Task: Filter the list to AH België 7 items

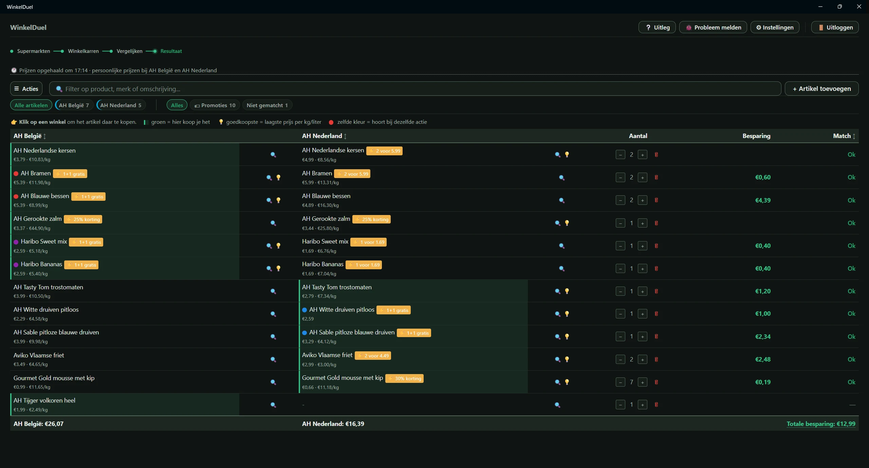Action: click(74, 105)
